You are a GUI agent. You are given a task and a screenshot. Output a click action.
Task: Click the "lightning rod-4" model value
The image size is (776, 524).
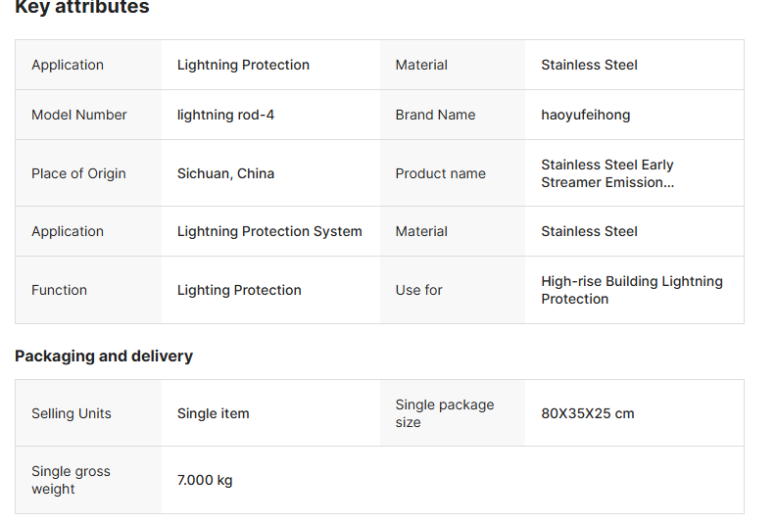pos(225,115)
